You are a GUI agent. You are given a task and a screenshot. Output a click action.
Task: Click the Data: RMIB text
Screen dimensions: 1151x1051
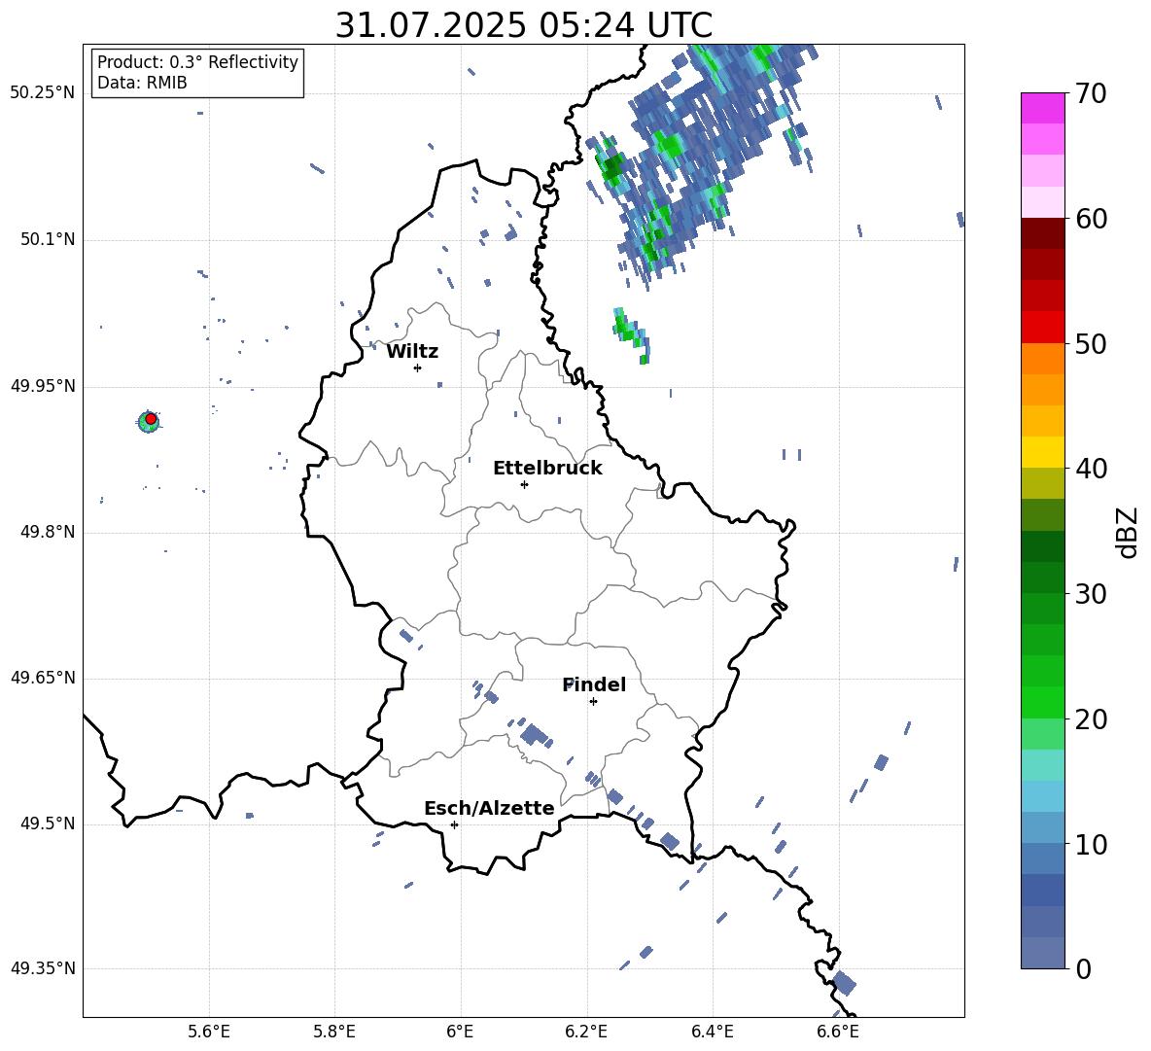[142, 83]
